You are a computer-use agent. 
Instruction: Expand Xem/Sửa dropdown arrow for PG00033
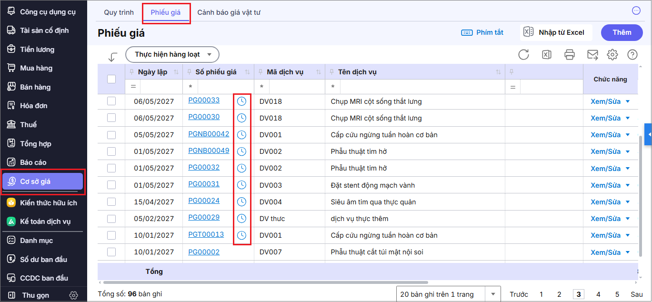click(x=628, y=101)
